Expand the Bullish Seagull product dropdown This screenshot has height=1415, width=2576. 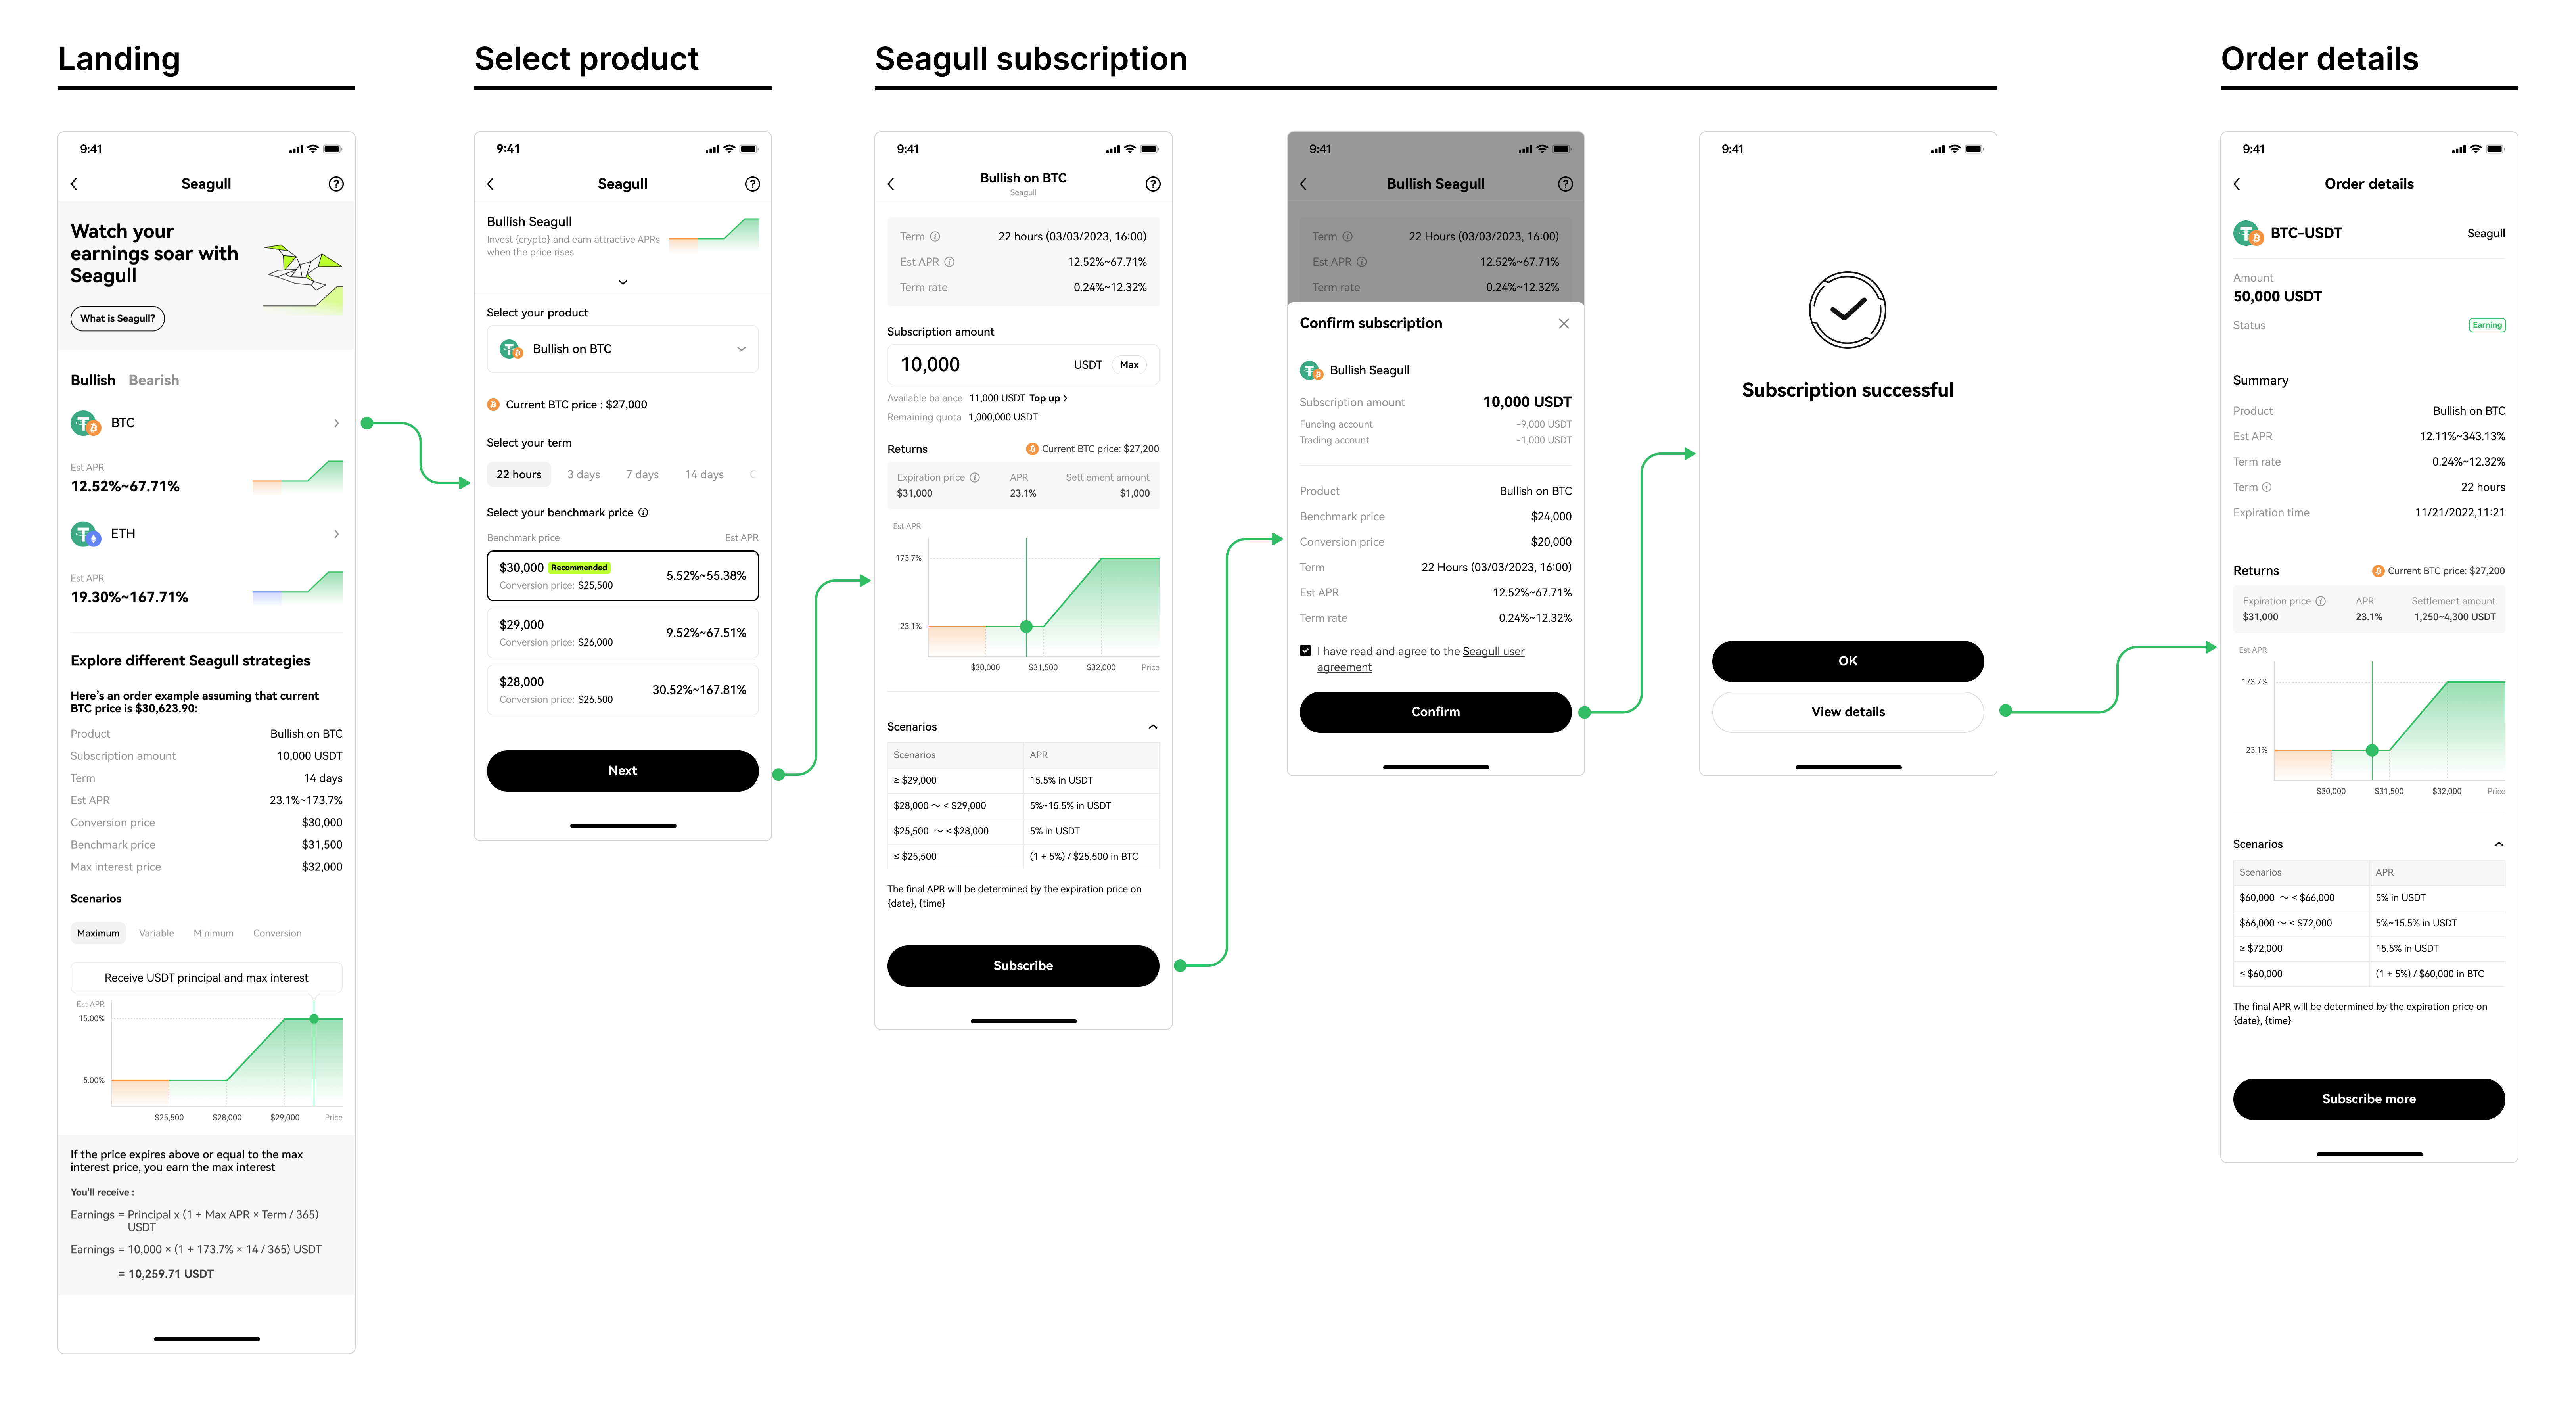pos(623,280)
